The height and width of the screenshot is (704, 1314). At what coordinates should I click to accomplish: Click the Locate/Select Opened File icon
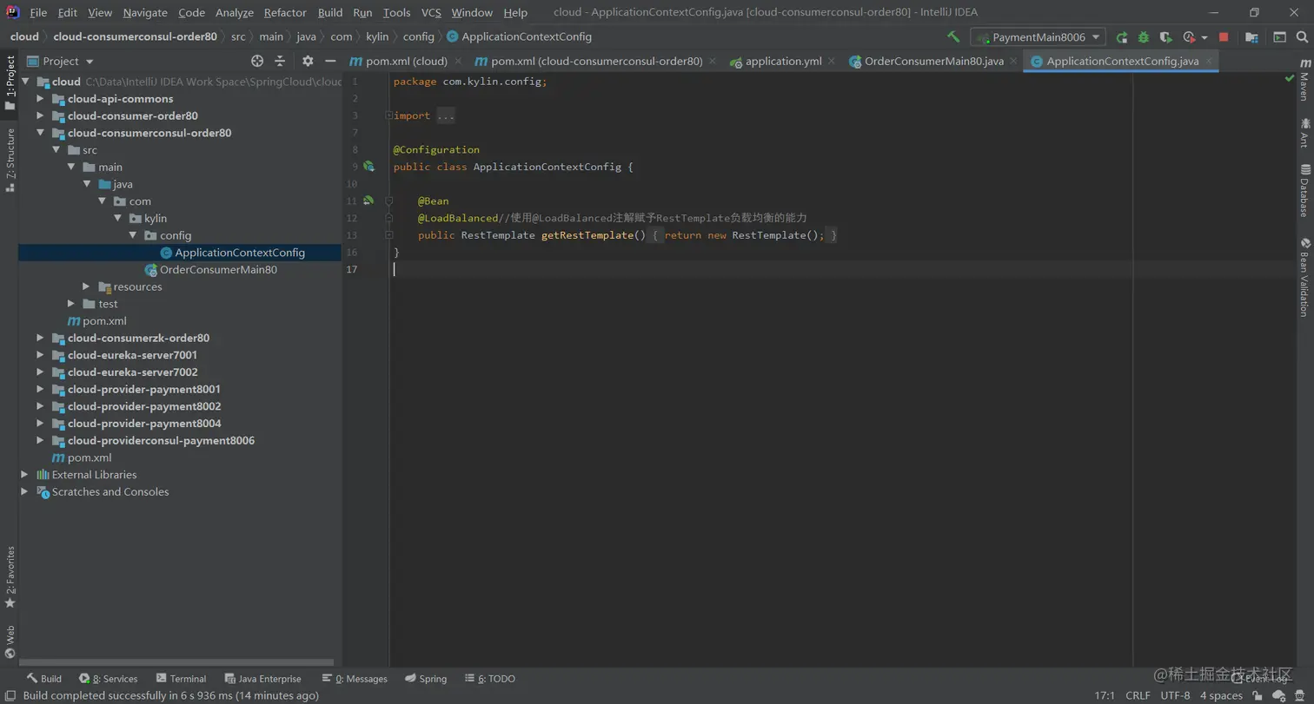click(257, 61)
